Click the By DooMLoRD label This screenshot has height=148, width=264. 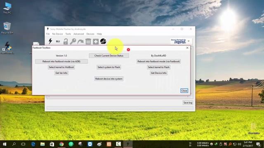158,55
